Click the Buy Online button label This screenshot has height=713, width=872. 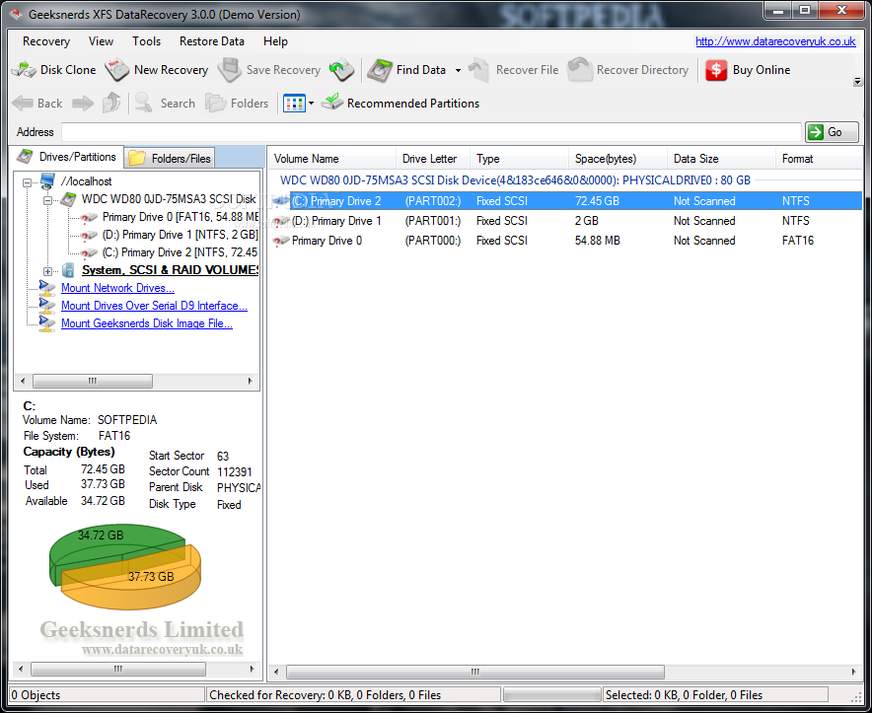point(762,70)
